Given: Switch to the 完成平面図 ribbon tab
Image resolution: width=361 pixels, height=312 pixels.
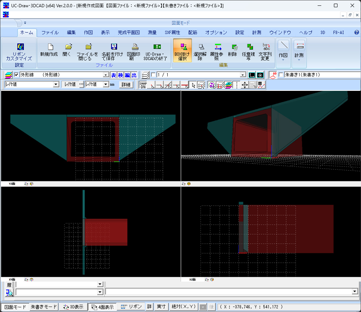Looking at the screenshot, I should 129,33.
